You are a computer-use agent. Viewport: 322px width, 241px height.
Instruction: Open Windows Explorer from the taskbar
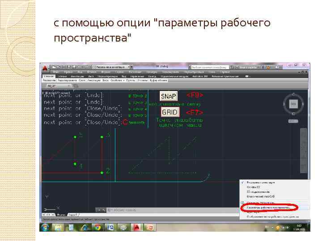click(58, 227)
